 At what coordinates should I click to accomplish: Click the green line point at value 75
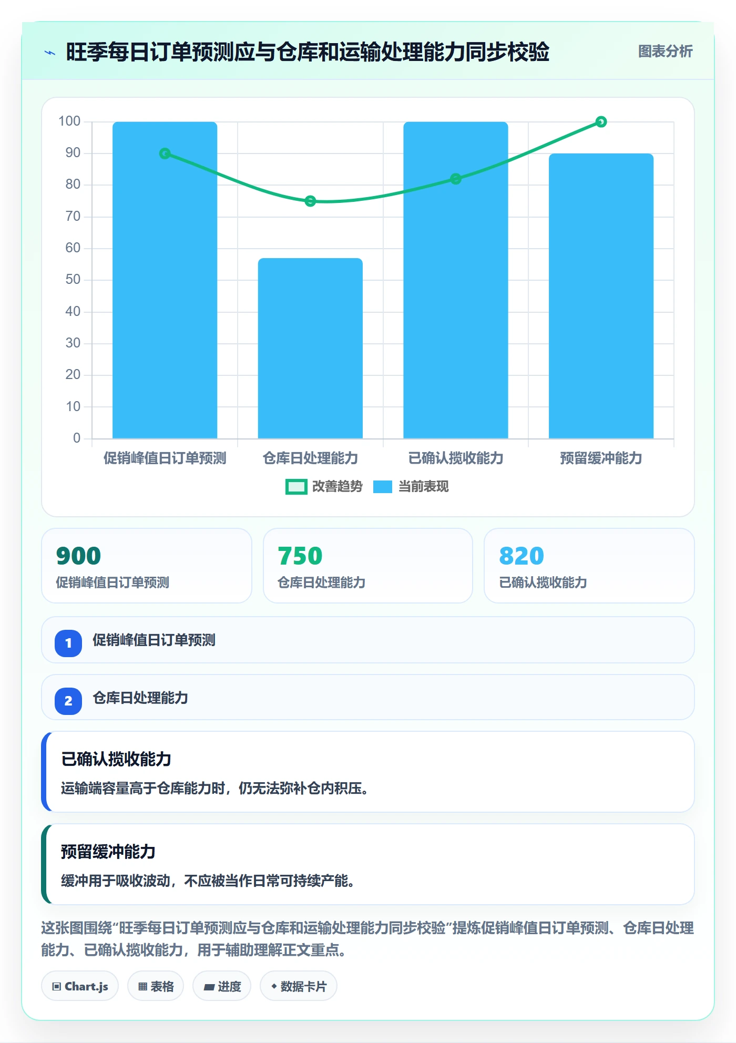pos(310,201)
